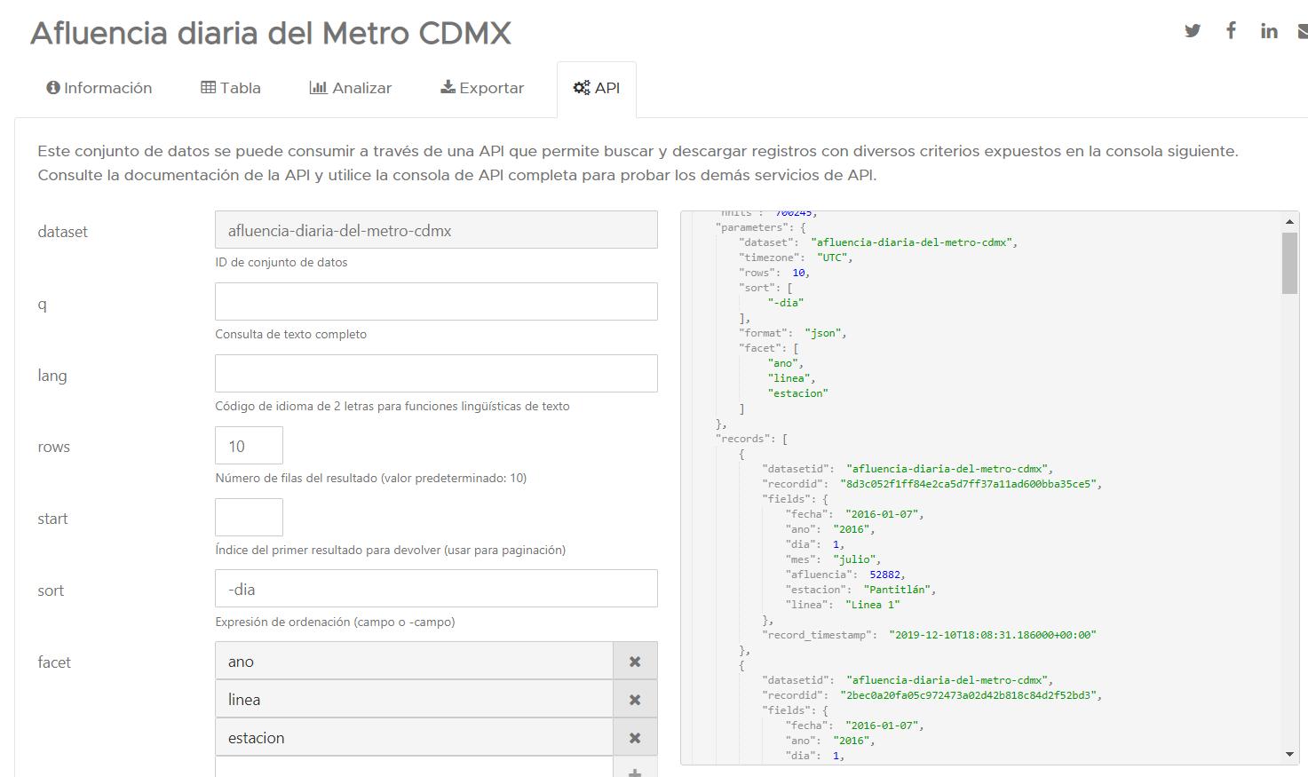Share dataset on LinkedIn
Screen dimensions: 1308x777
coord(1269,31)
